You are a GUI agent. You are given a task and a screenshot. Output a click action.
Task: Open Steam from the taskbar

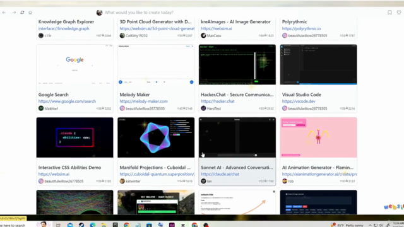tap(81, 225)
